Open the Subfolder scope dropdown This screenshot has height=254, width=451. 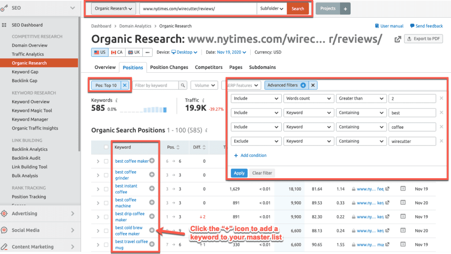click(272, 8)
